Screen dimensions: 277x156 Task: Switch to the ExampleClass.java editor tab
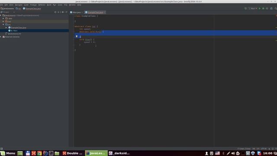(x=95, y=12)
